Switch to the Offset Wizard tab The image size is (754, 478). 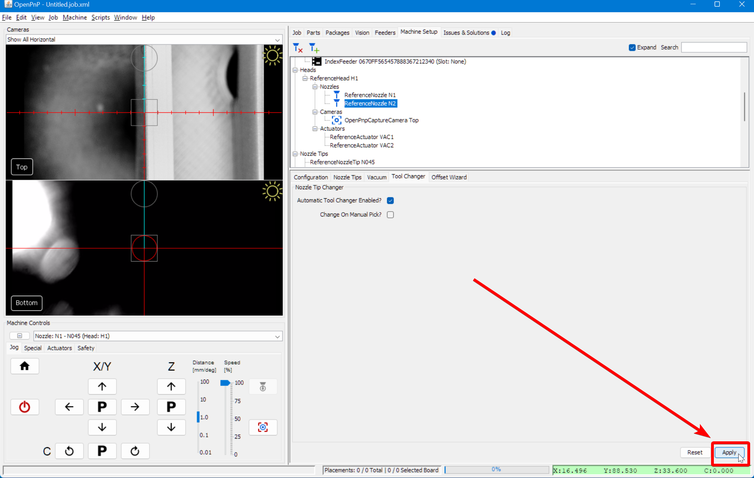tap(449, 177)
